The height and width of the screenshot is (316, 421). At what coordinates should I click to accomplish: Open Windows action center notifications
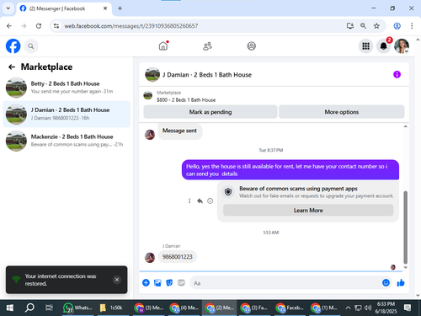408,308
